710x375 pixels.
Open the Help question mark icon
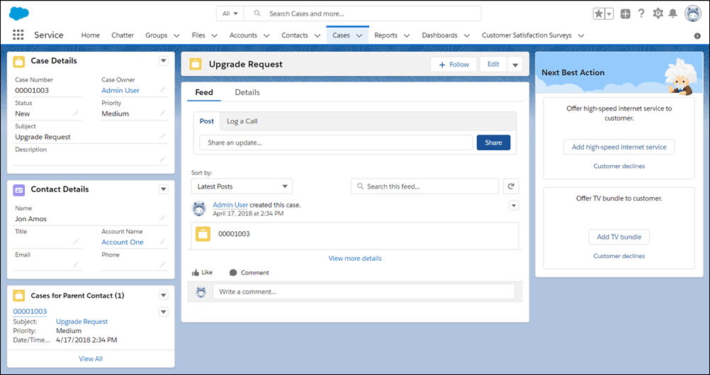[x=641, y=13]
